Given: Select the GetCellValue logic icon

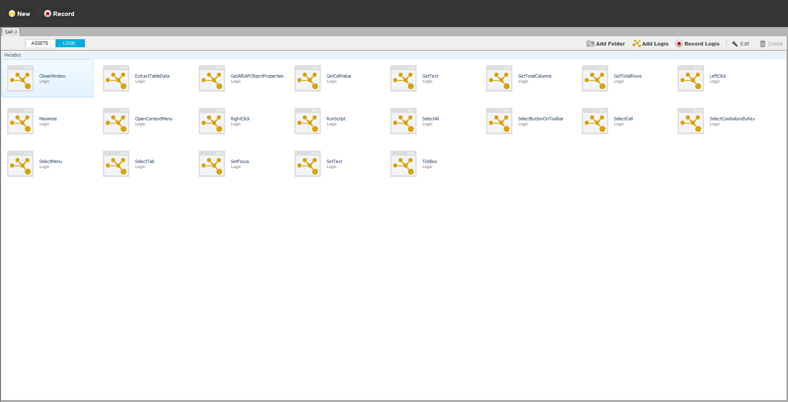Looking at the screenshot, I should pyautogui.click(x=307, y=78).
